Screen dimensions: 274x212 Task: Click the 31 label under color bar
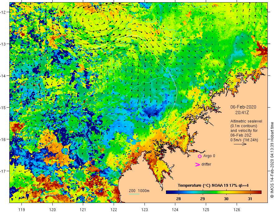coord(250,199)
